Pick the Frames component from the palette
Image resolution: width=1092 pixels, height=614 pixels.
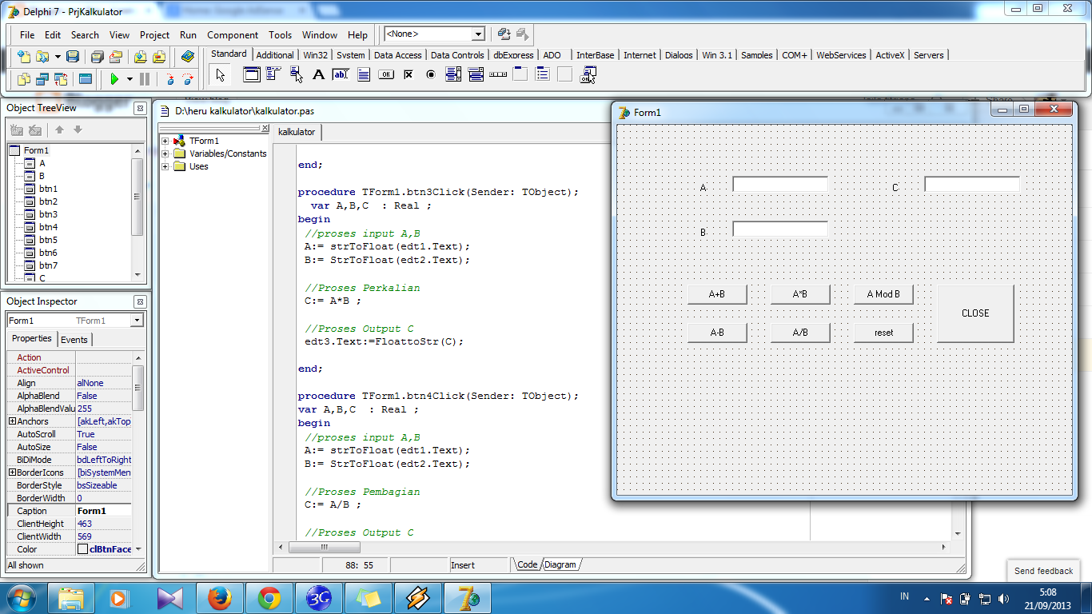pyautogui.click(x=252, y=75)
